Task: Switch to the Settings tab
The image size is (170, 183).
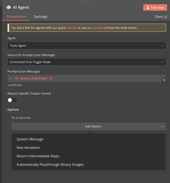Action: [40, 16]
